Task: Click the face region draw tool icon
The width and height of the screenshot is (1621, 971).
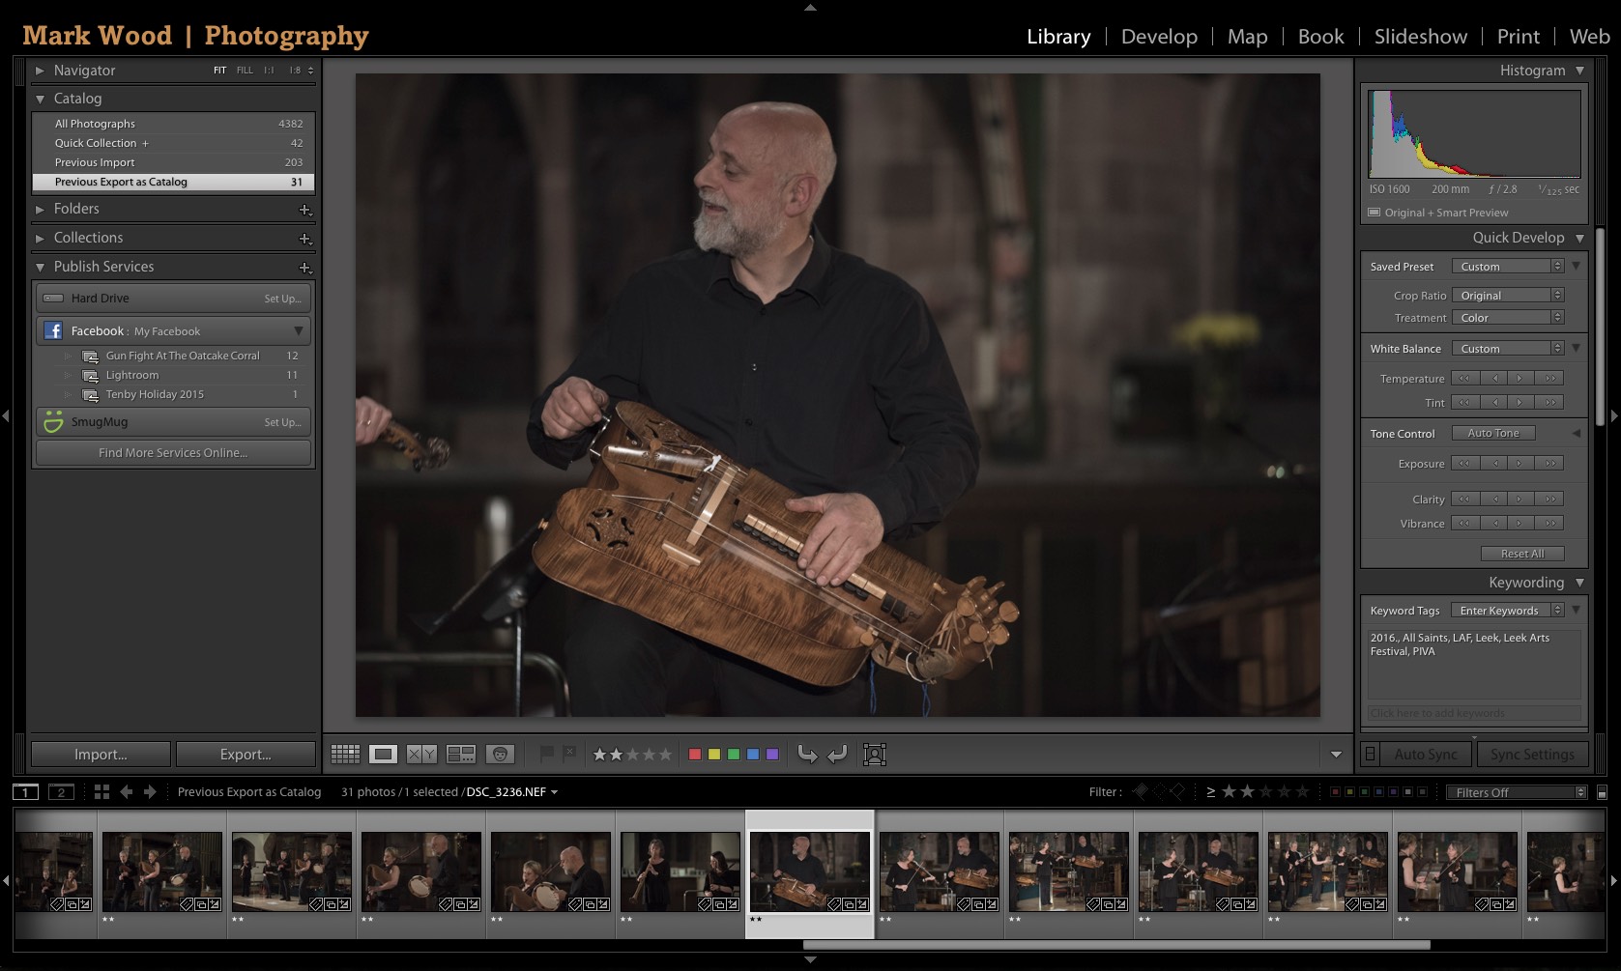Action: coord(875,755)
